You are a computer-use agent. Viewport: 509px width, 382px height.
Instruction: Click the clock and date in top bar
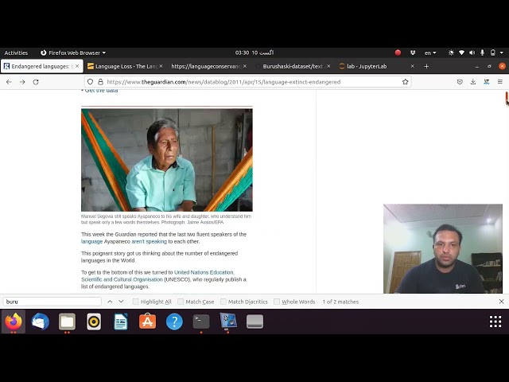pos(254,53)
